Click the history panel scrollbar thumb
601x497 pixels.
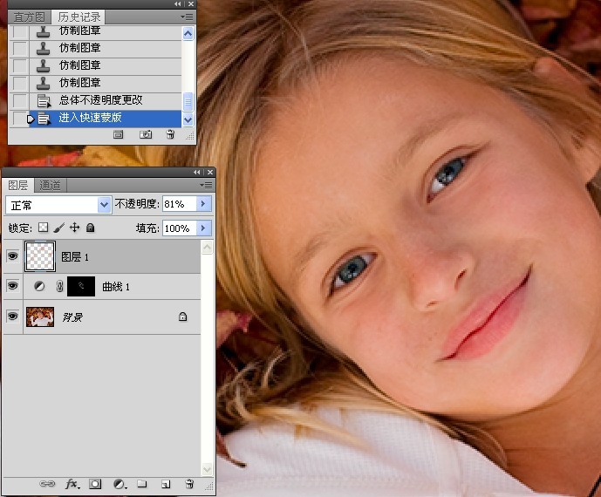188,102
